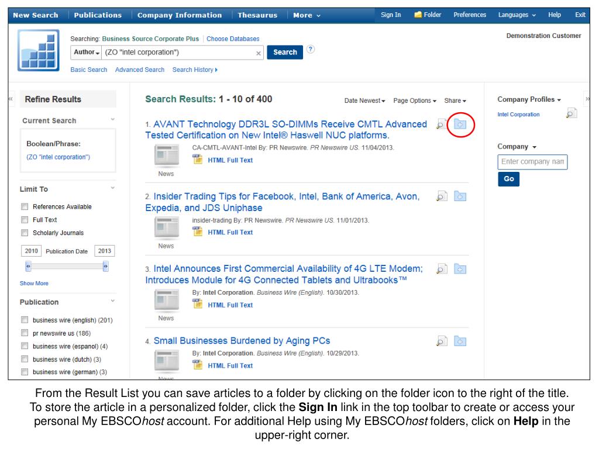Screen dimensions: 599x449
Task: Open the Page Options dropdown
Action: [x=415, y=101]
